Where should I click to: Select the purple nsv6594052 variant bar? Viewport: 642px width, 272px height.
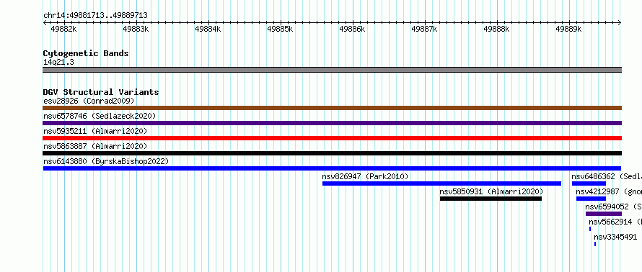[604, 214]
